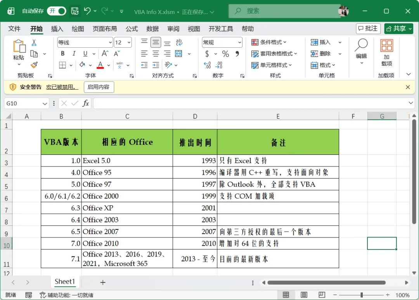419x300 pixels.
Task: Switch to Normal view in status bar
Action: click(286, 295)
